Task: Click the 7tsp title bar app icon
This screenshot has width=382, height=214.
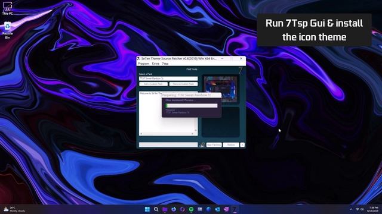Action: coord(138,58)
